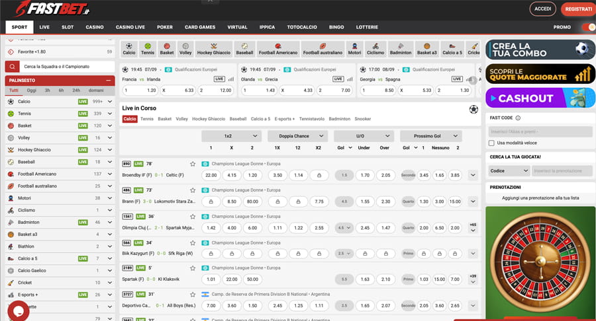
Task: Select the Basket sport icon in top bar
Action: point(166,50)
